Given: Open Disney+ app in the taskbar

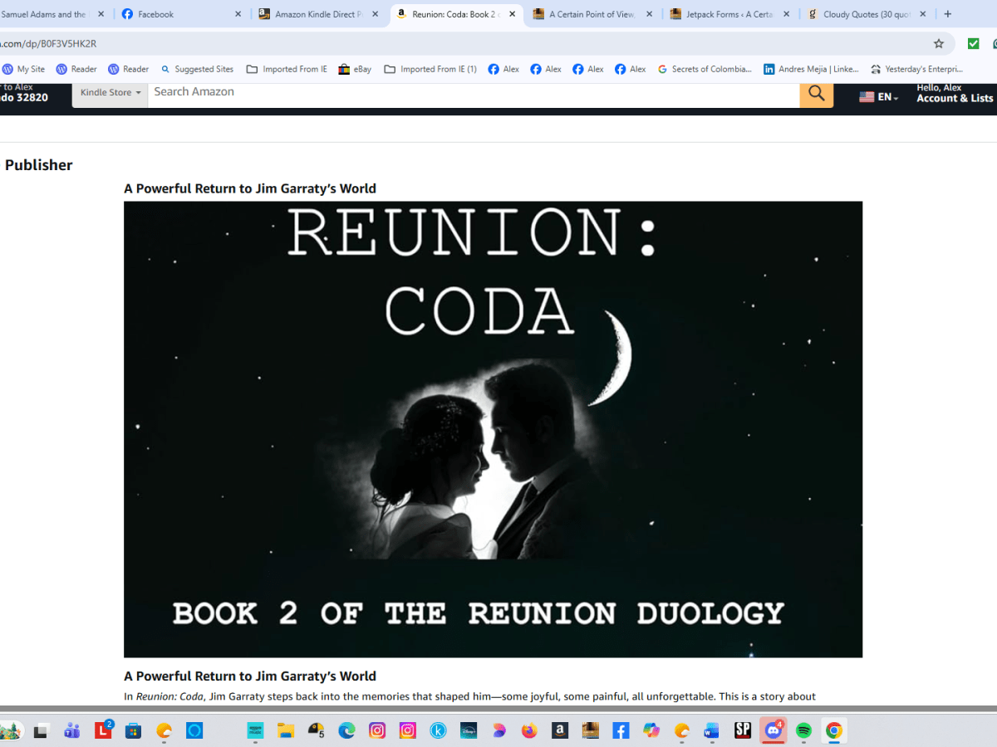Looking at the screenshot, I should point(468,730).
